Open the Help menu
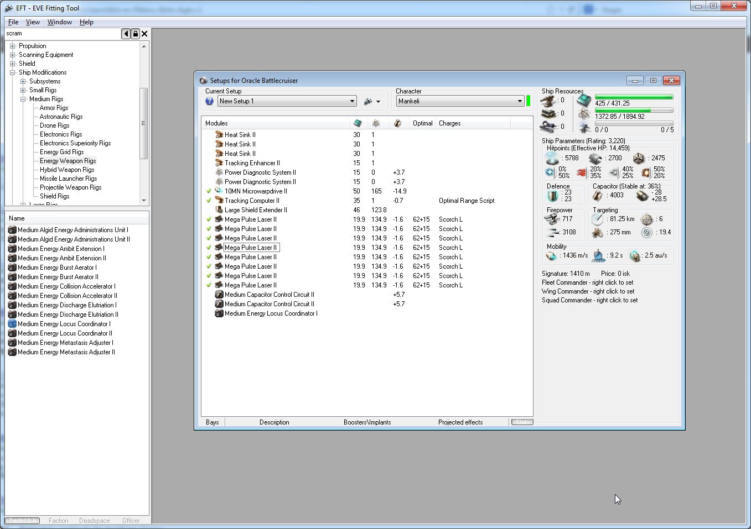This screenshot has width=751, height=529. tap(86, 22)
